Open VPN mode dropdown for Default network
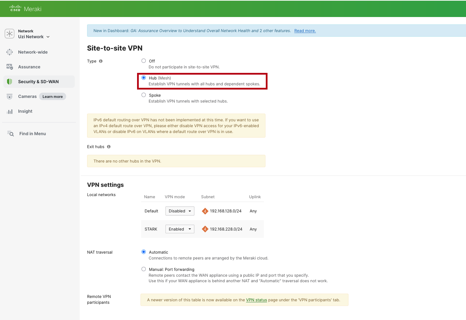This screenshot has width=466, height=320. (x=180, y=211)
